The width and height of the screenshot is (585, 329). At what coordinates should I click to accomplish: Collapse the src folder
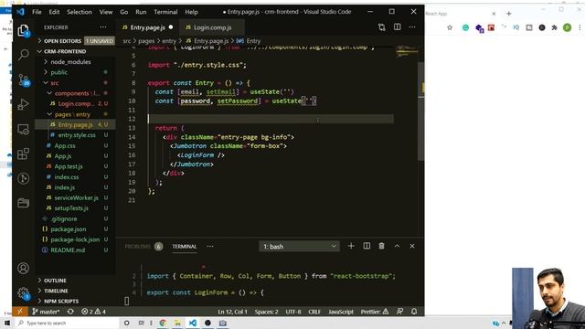[x=76, y=82]
